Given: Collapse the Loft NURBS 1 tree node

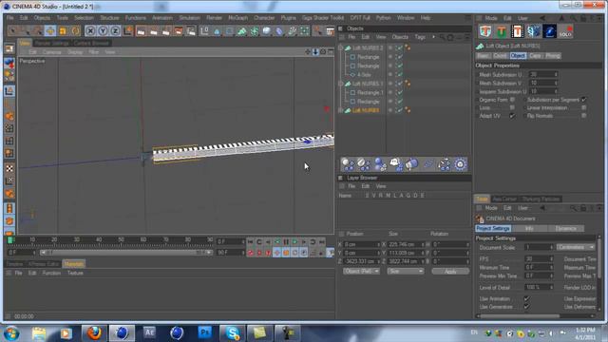Looking at the screenshot, I should click(x=341, y=84).
